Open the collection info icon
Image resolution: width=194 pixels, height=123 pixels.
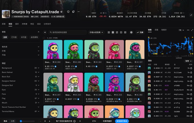coord(68,12)
